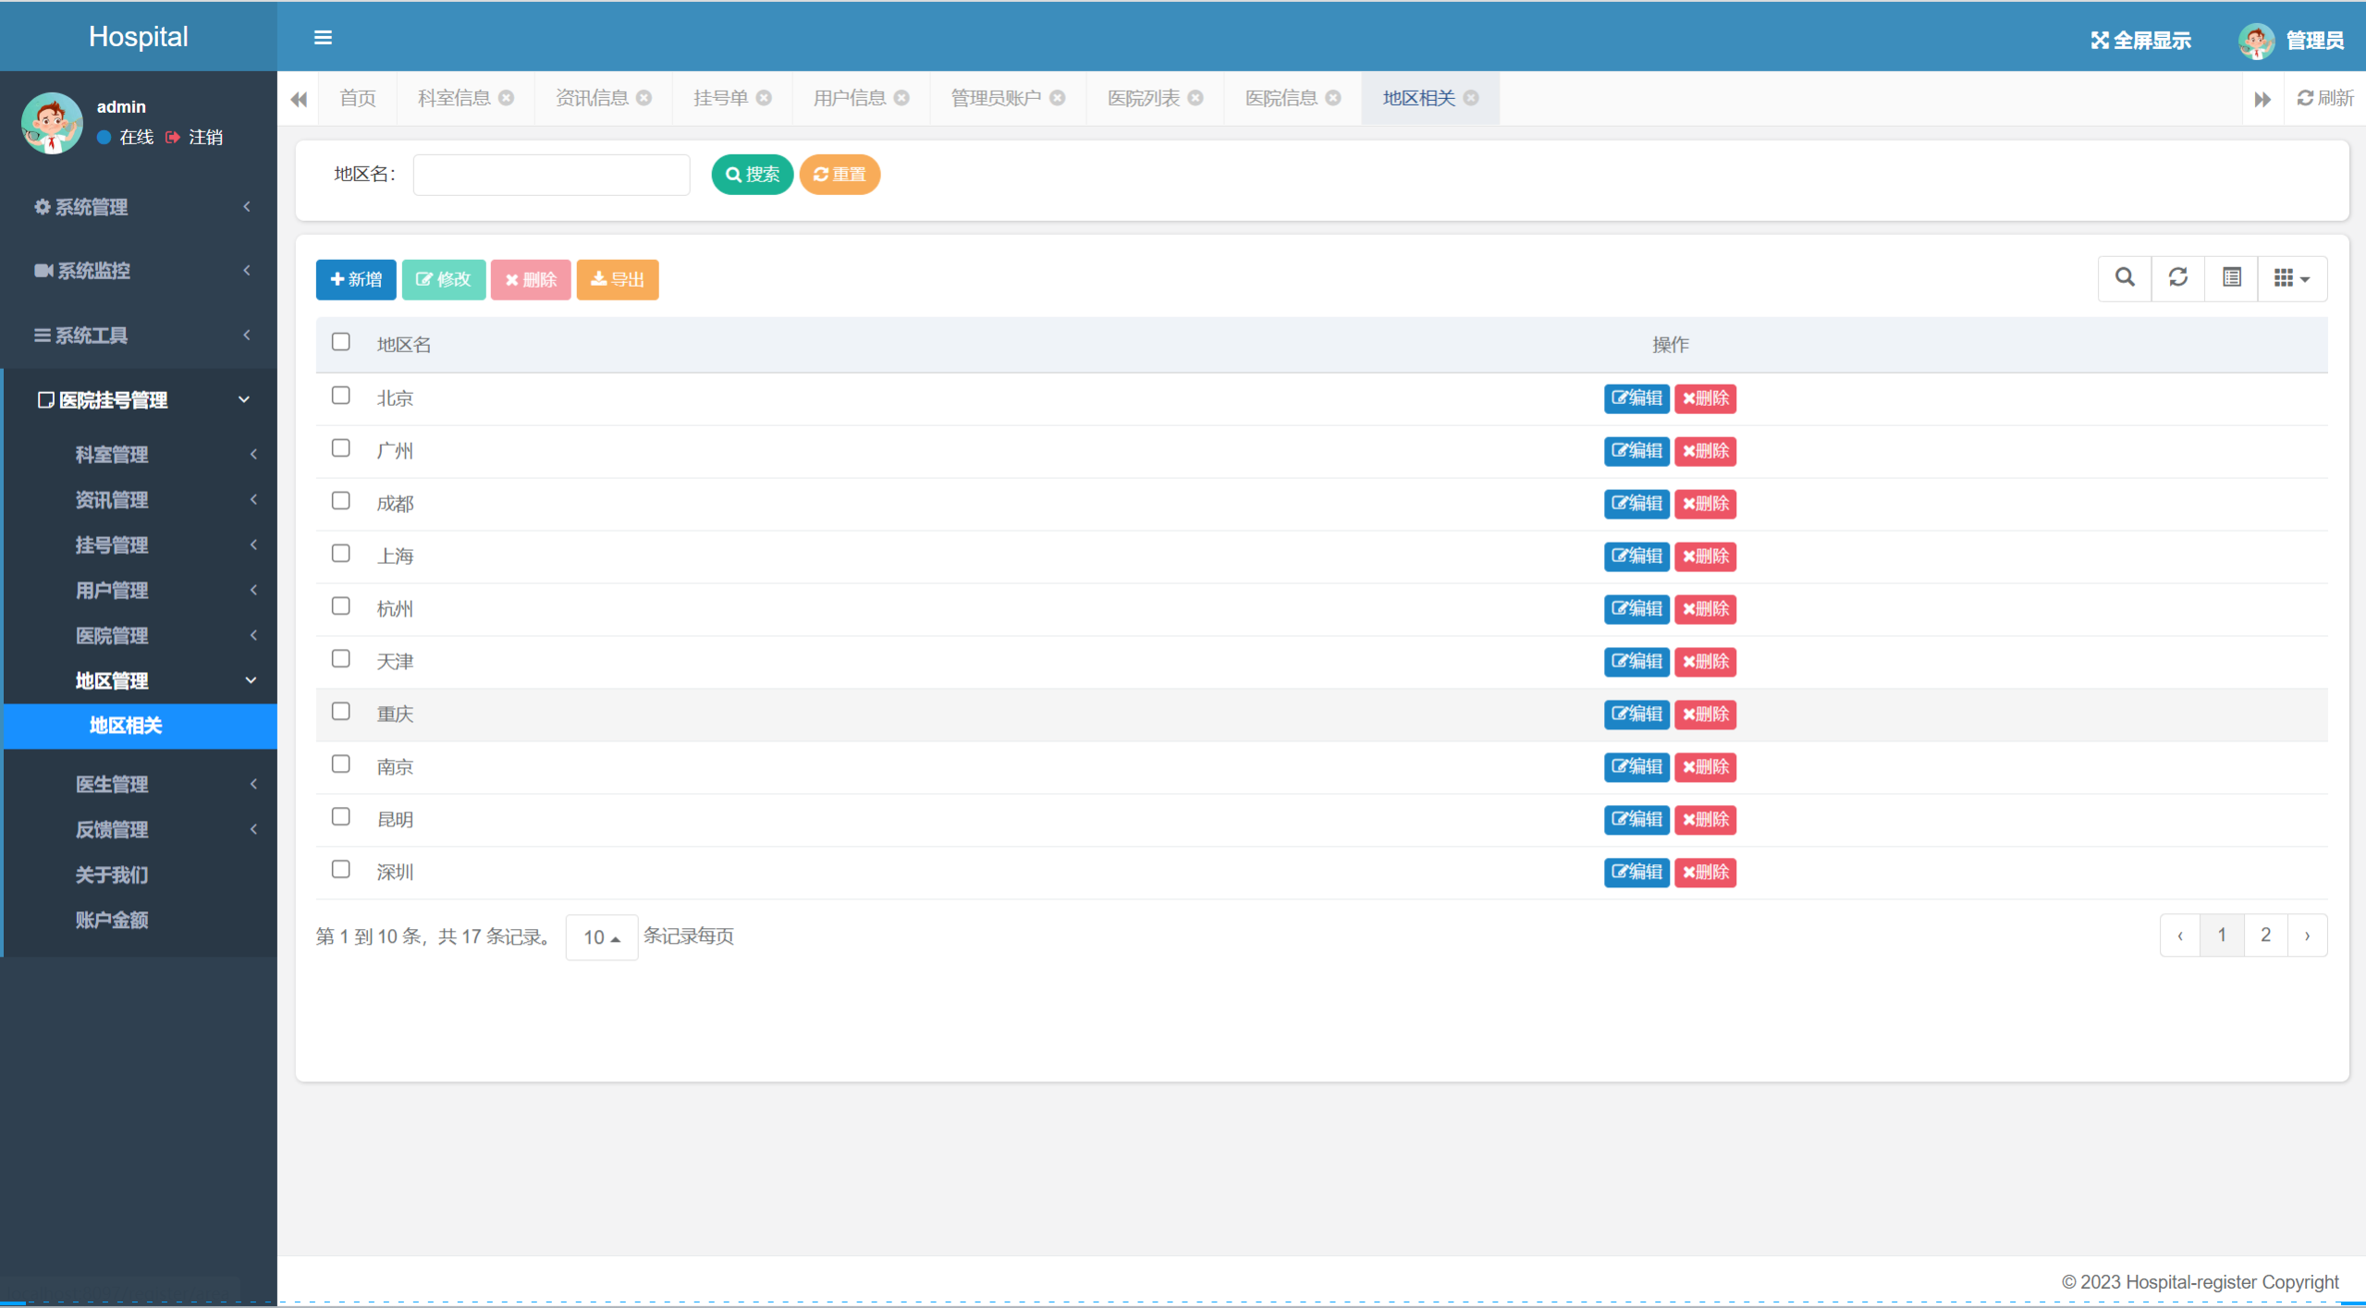Tick the 重庆 row checkbox
Viewport: 2366px width, 1308px height.
341,712
